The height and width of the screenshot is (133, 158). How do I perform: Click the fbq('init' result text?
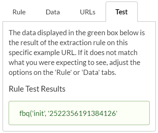point(33,114)
